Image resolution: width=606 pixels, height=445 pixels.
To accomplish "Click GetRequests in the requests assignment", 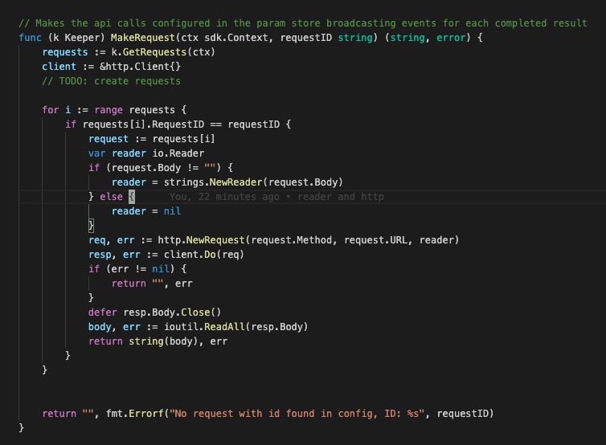I will point(154,52).
